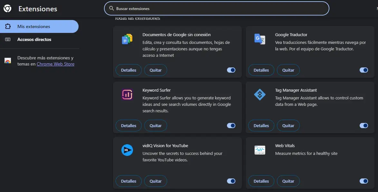Click the vidIQ Vision for YouTube title
The width and height of the screenshot is (378, 192).
tap(165, 146)
